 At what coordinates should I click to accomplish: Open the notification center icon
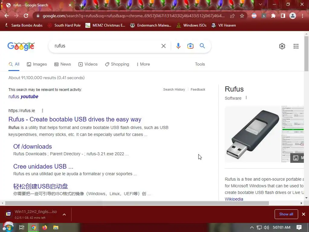click(x=299, y=227)
